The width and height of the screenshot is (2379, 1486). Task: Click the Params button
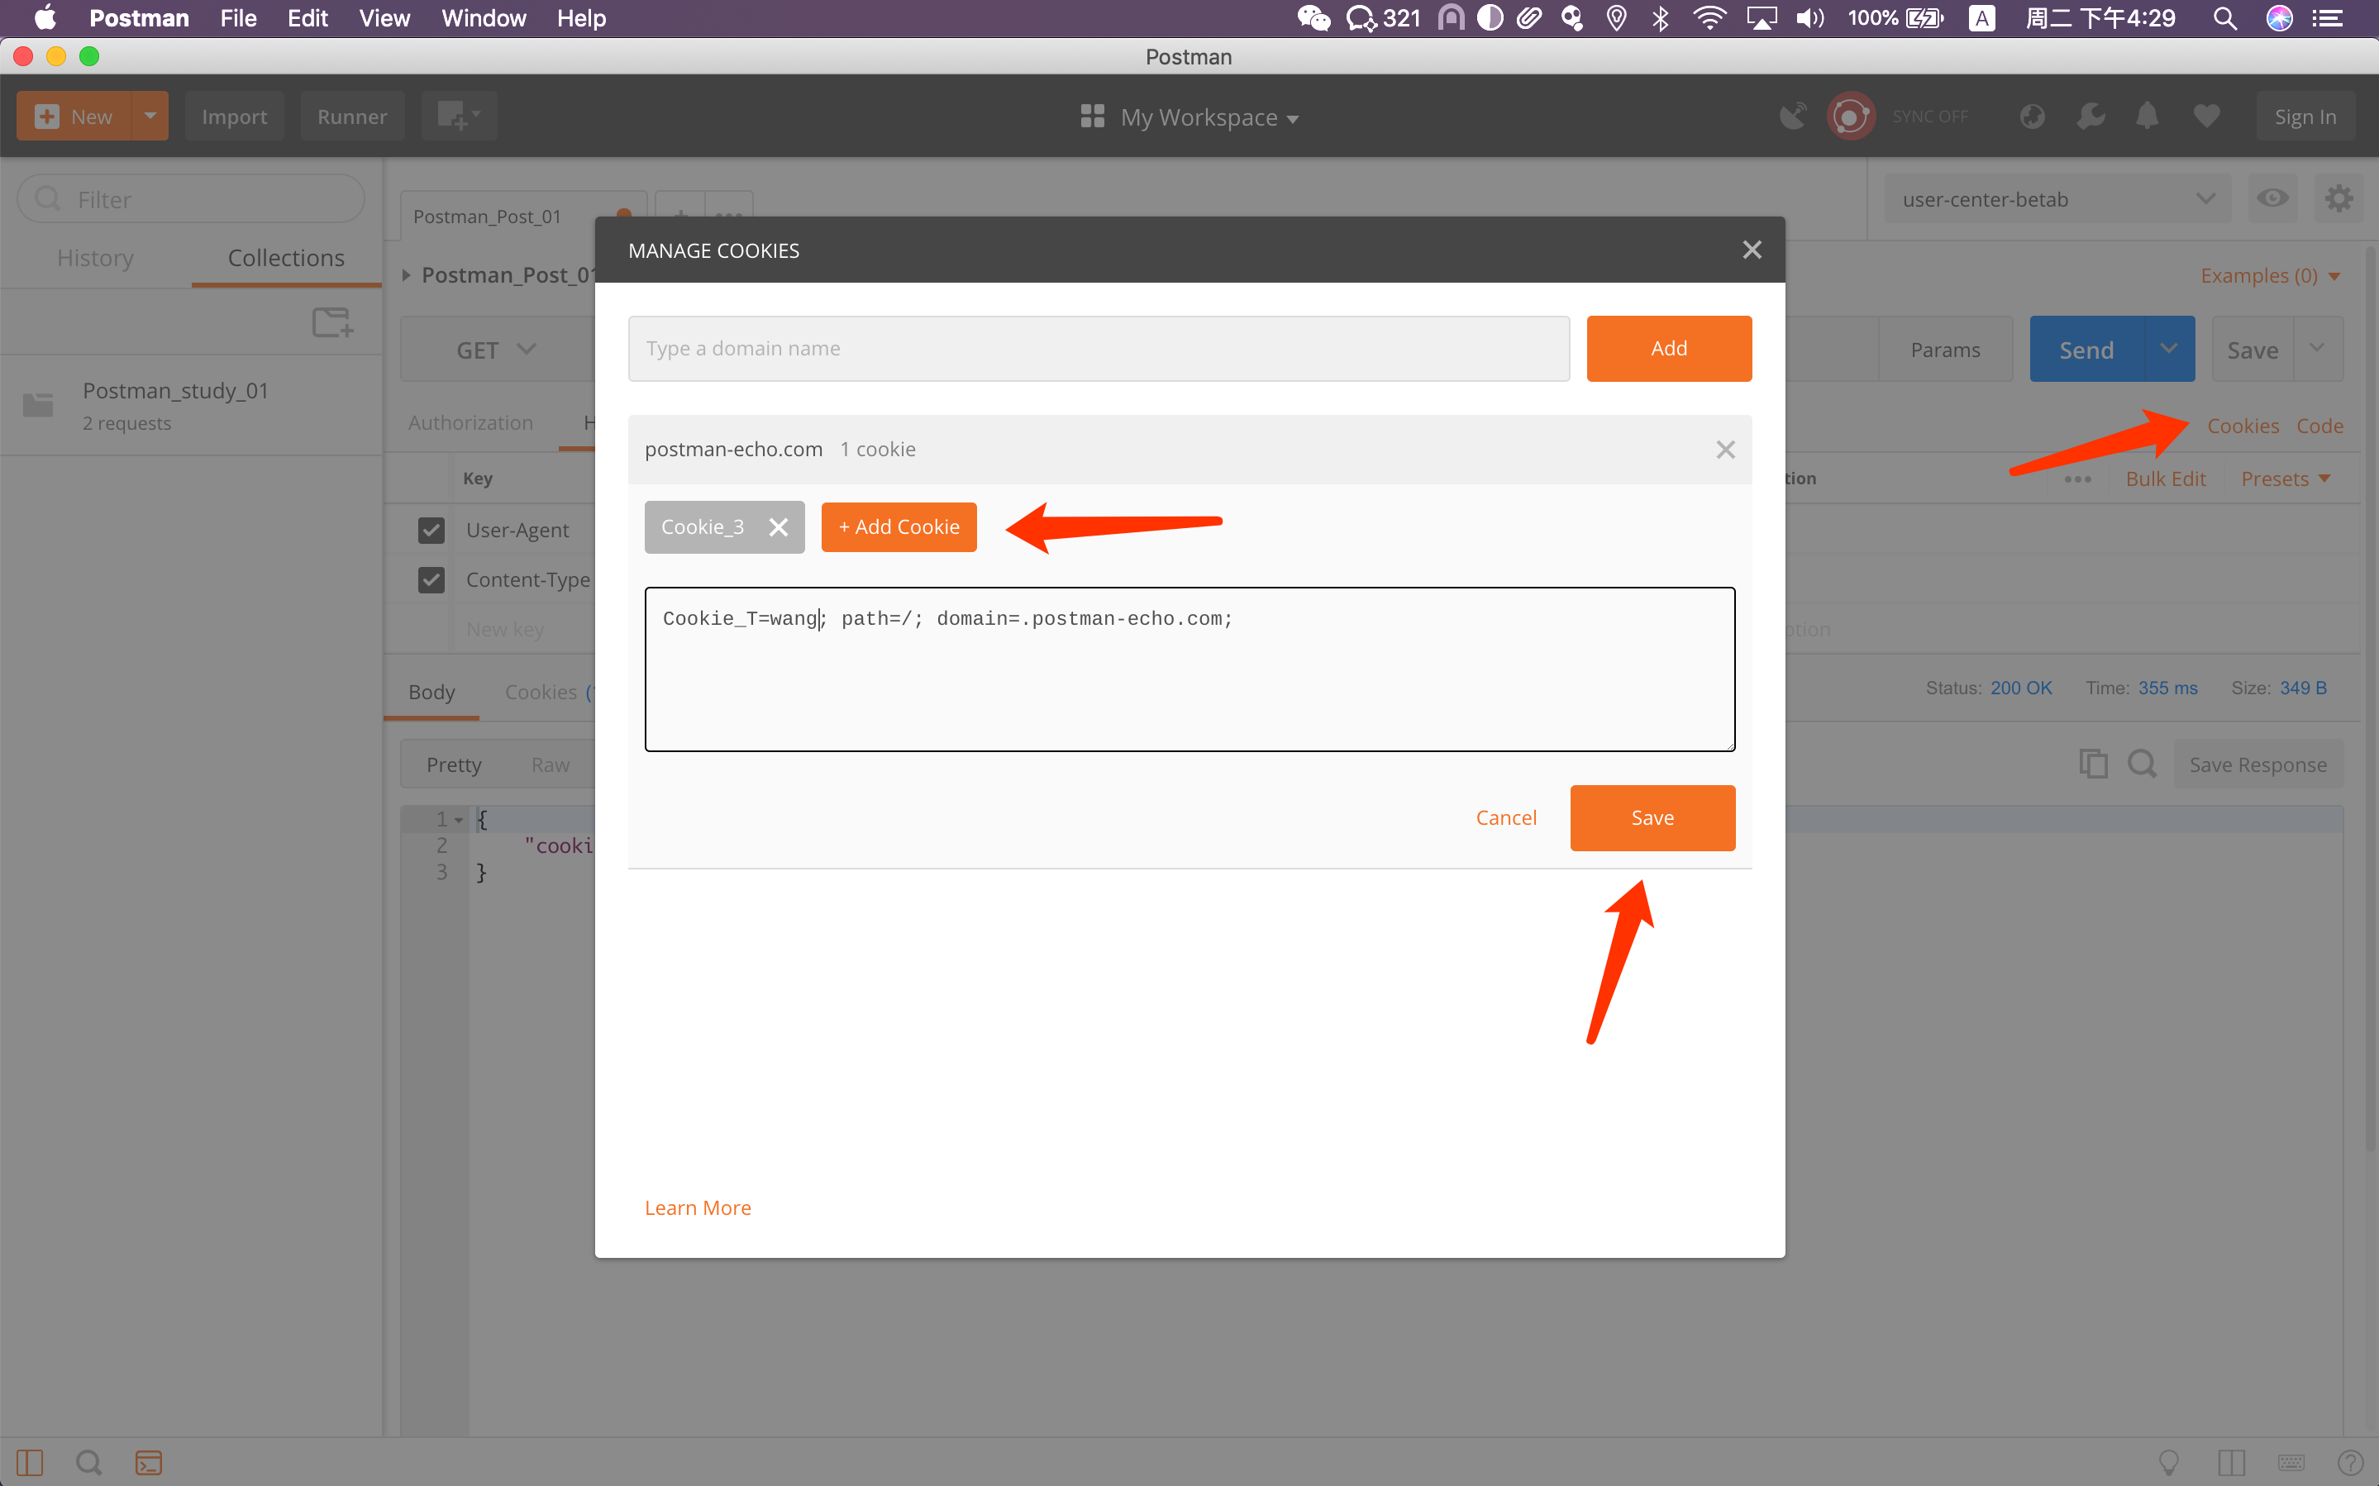click(1945, 350)
